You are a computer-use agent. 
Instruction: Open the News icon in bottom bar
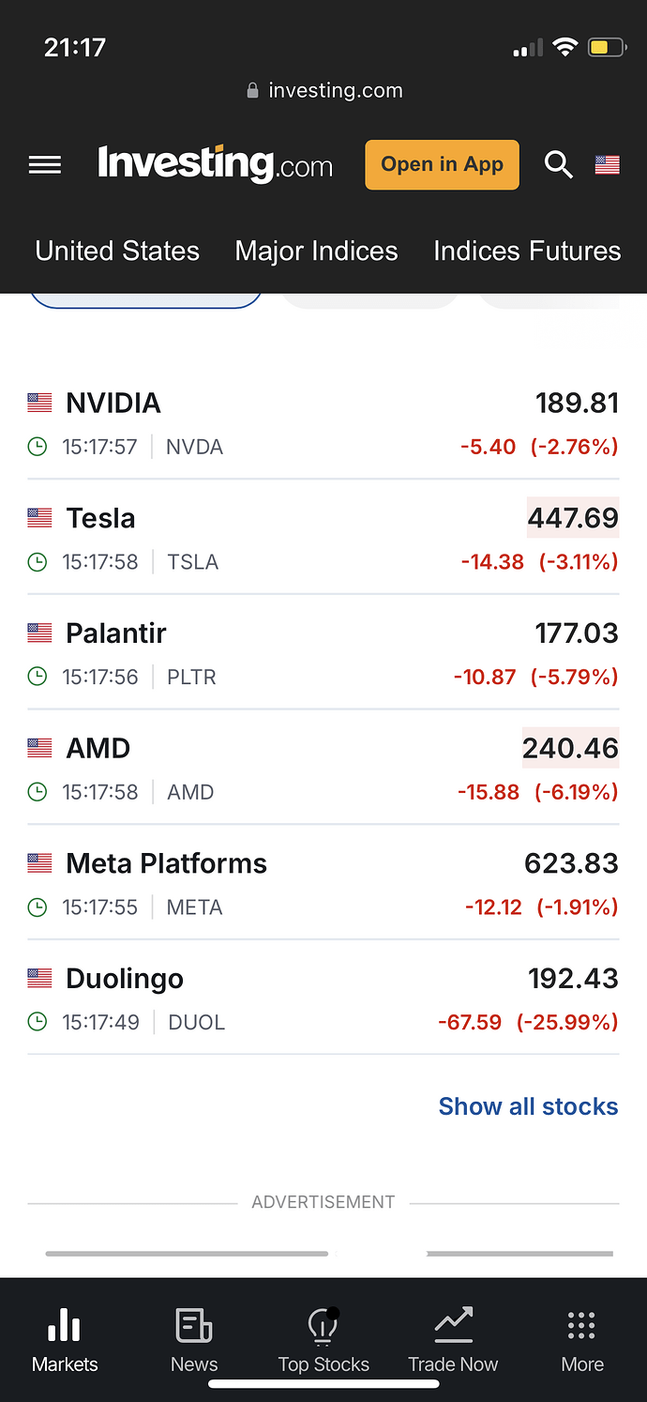tap(194, 1326)
